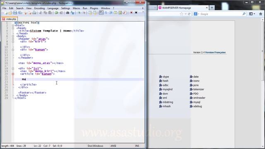Viewport: 265px width, 149px height.
Task: Click the Close All toolbar icon
Action: pos(30,13)
